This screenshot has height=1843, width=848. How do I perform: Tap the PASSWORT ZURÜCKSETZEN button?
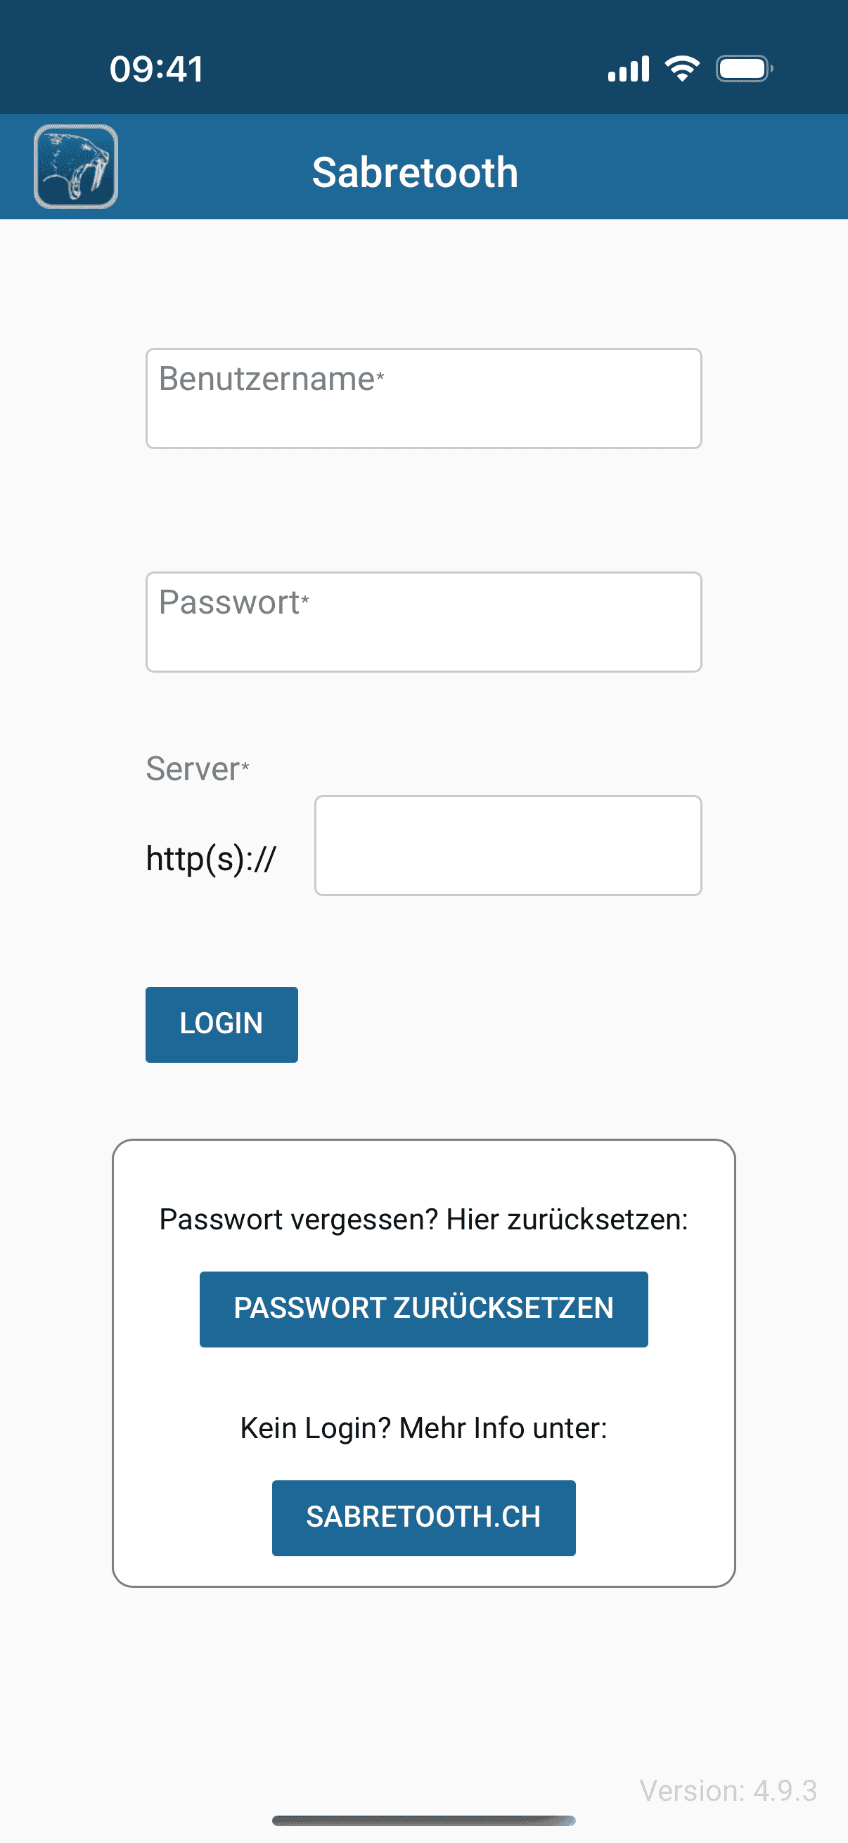click(423, 1309)
